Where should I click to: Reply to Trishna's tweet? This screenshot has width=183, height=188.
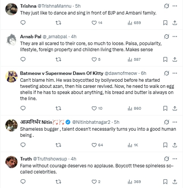23,23
